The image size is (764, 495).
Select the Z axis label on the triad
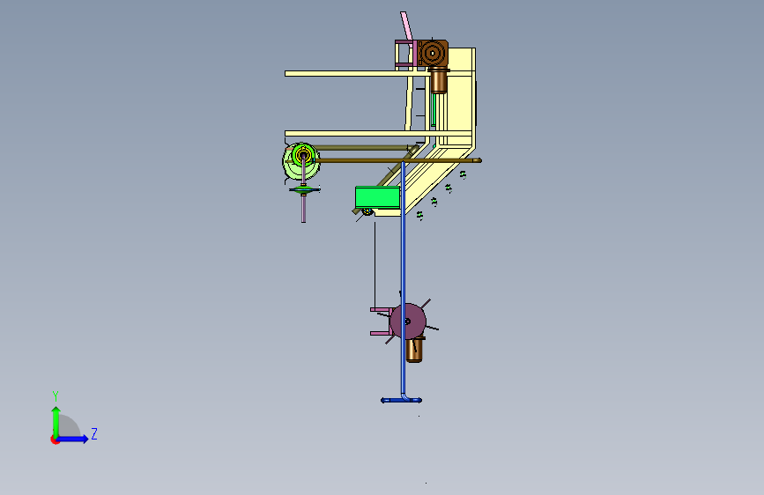pos(94,433)
